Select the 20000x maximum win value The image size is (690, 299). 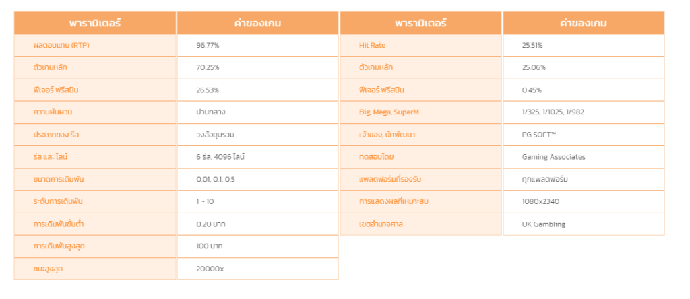coord(210,269)
